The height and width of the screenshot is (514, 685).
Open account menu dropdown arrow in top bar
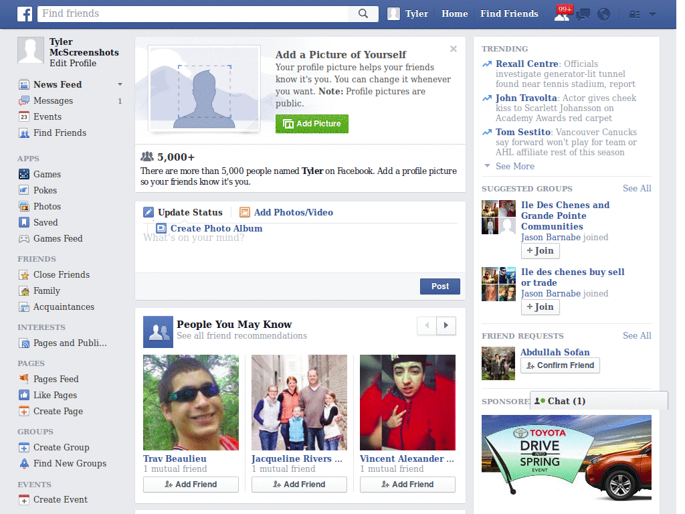click(653, 14)
